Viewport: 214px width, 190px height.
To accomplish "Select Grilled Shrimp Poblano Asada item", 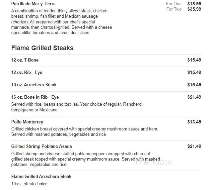I will click(42, 147).
